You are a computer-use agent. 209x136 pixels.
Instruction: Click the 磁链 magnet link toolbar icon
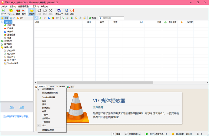pyautogui.click(x=18, y=12)
